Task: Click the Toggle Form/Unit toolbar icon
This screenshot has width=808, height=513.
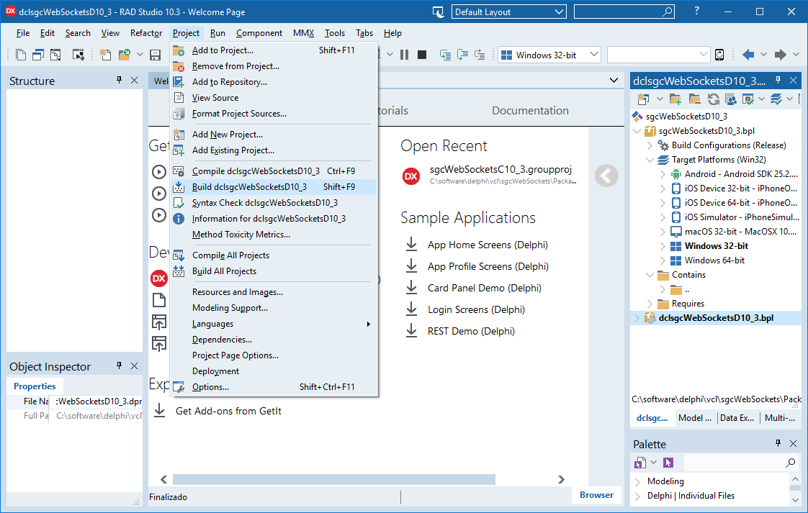Action: (55, 55)
